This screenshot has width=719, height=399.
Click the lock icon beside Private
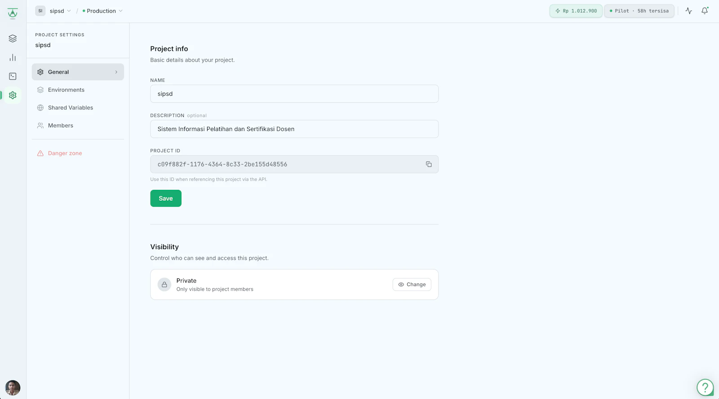click(164, 285)
